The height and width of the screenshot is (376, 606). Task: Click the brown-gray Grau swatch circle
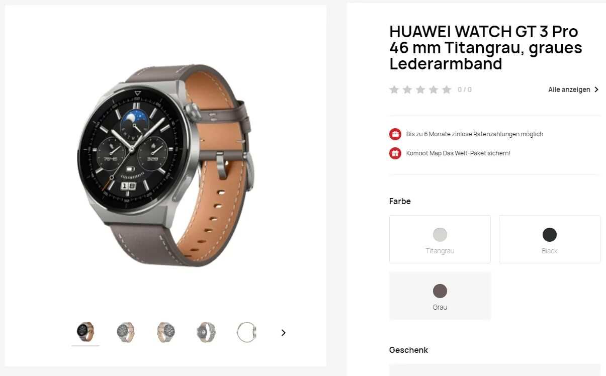click(440, 291)
